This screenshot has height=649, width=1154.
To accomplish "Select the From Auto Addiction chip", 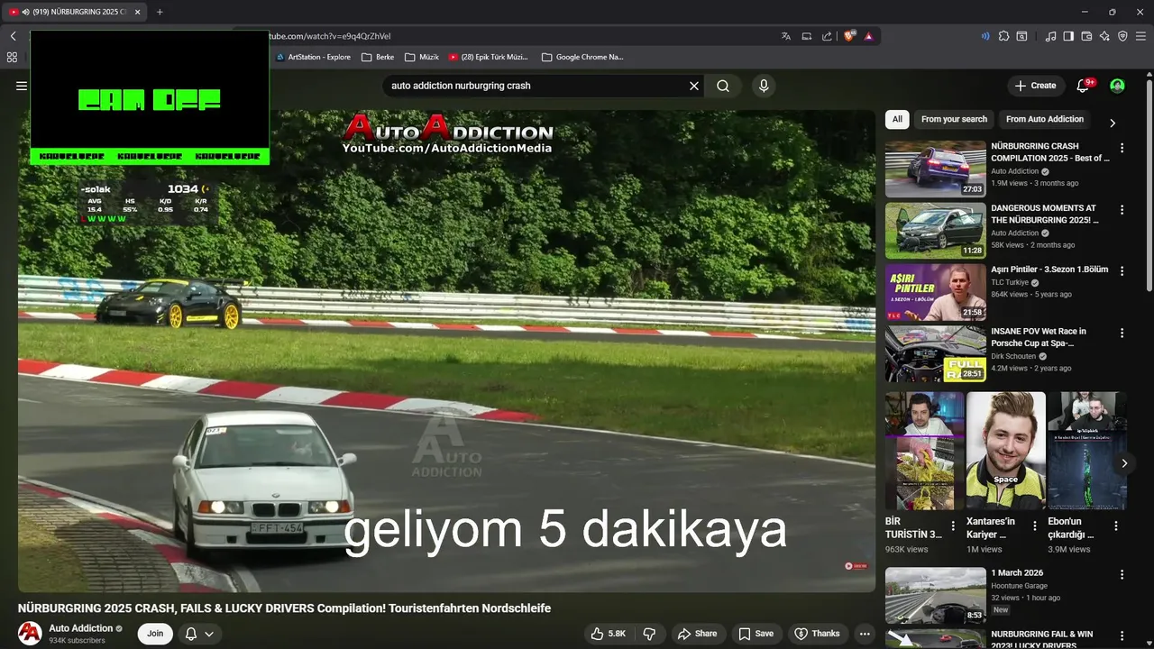I will click(1045, 119).
